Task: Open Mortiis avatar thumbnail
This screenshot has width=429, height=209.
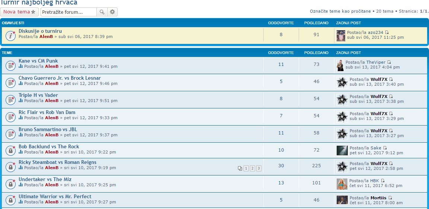Action: 342,200
